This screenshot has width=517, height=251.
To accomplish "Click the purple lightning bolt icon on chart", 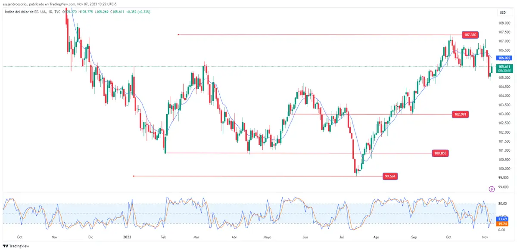I will pyautogui.click(x=492, y=188).
